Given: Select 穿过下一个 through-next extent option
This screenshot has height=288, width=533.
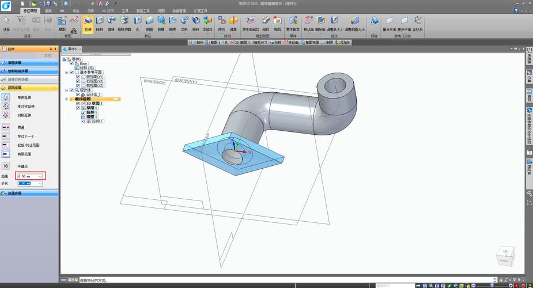Looking at the screenshot, I should 6,136.
